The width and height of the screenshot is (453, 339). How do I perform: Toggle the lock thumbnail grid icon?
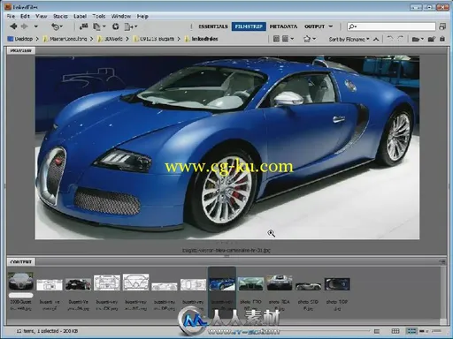[395, 331]
